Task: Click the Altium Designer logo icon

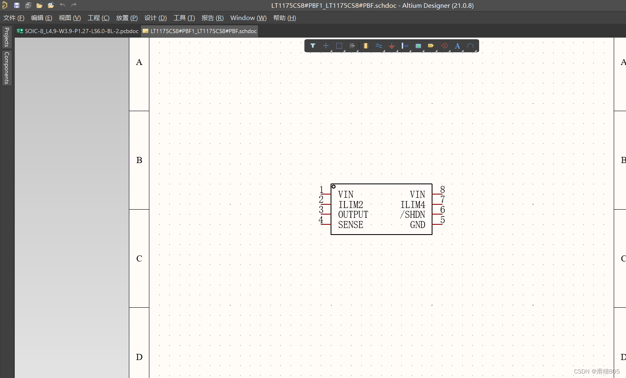Action: point(5,5)
